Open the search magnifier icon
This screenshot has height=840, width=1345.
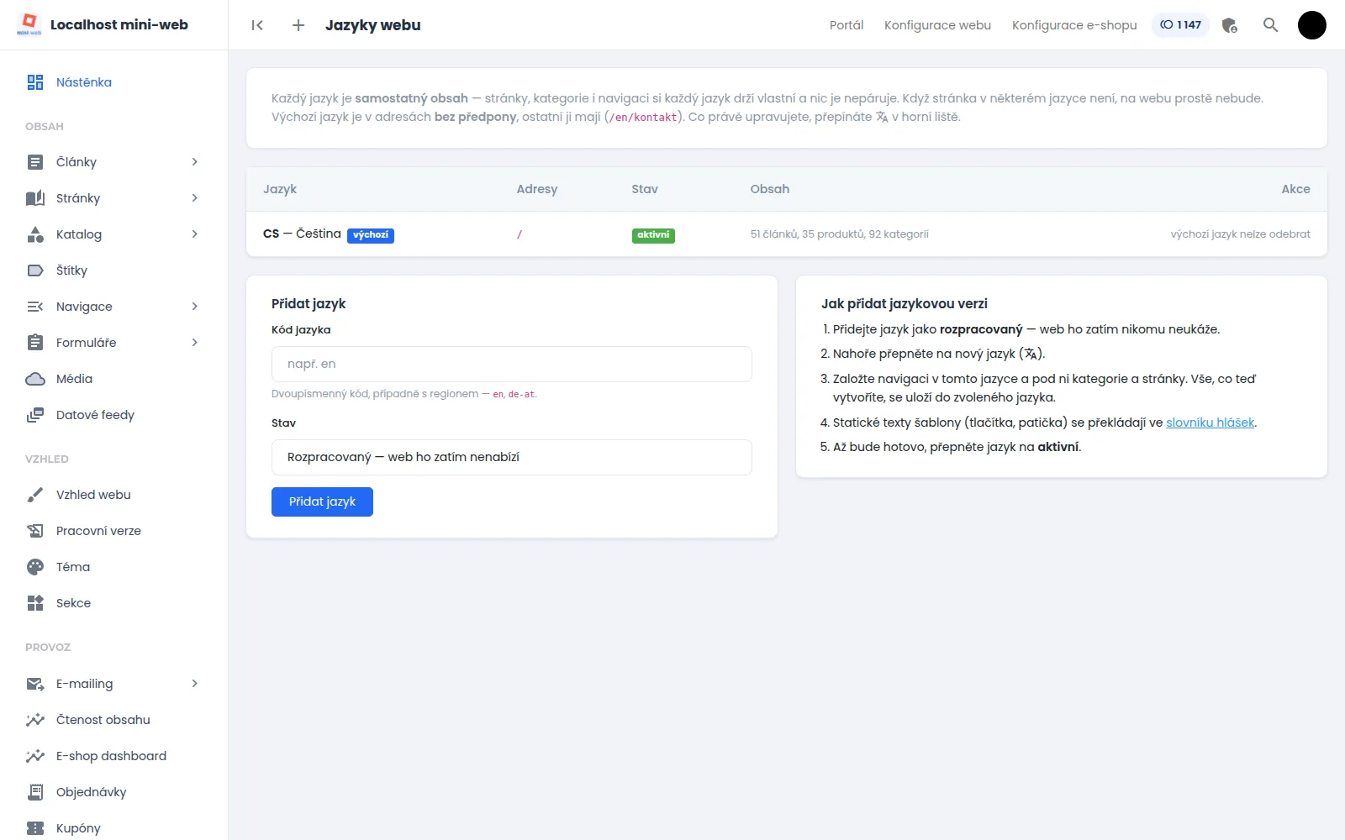click(1270, 25)
